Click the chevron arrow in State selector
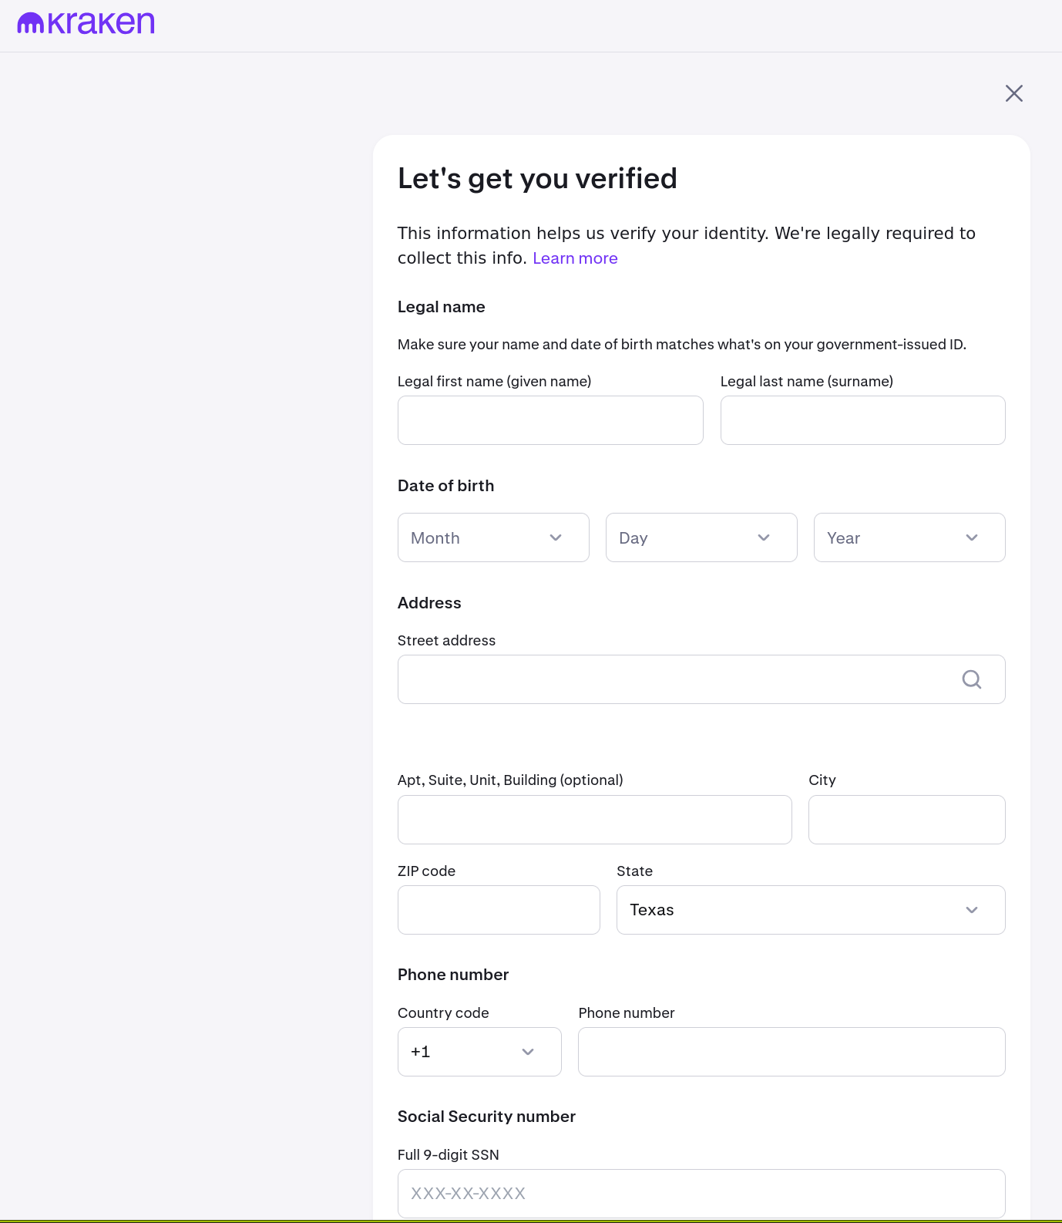The height and width of the screenshot is (1223, 1062). tap(972, 910)
